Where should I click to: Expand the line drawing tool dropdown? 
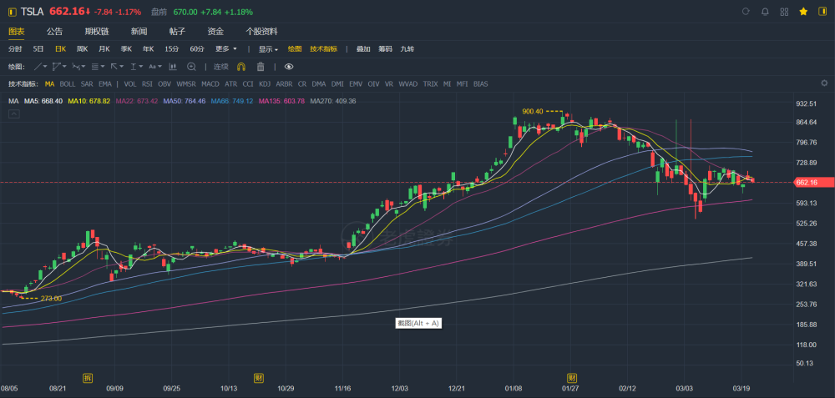(x=41, y=66)
